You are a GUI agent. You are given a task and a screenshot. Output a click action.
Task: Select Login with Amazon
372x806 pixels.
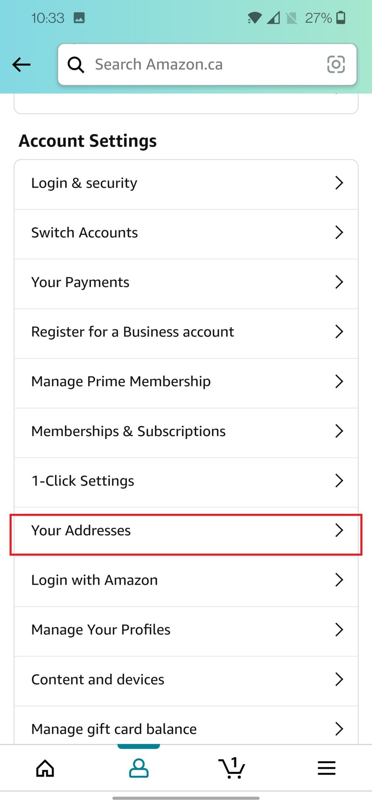point(95,580)
